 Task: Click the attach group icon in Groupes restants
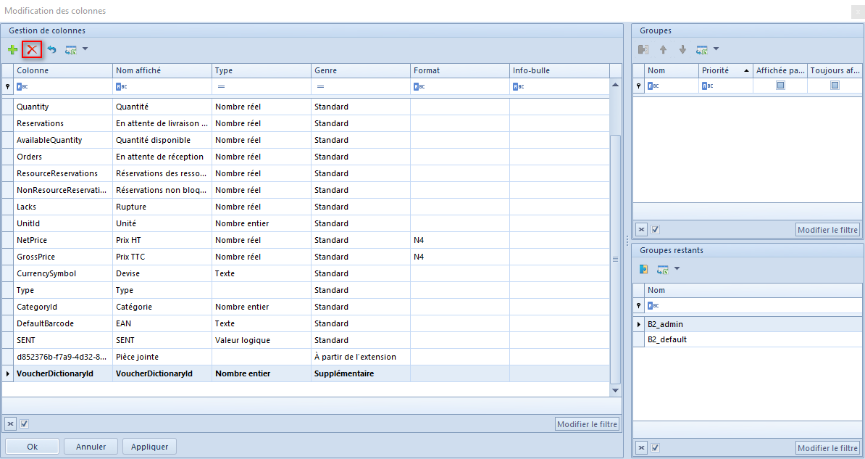pyautogui.click(x=643, y=269)
